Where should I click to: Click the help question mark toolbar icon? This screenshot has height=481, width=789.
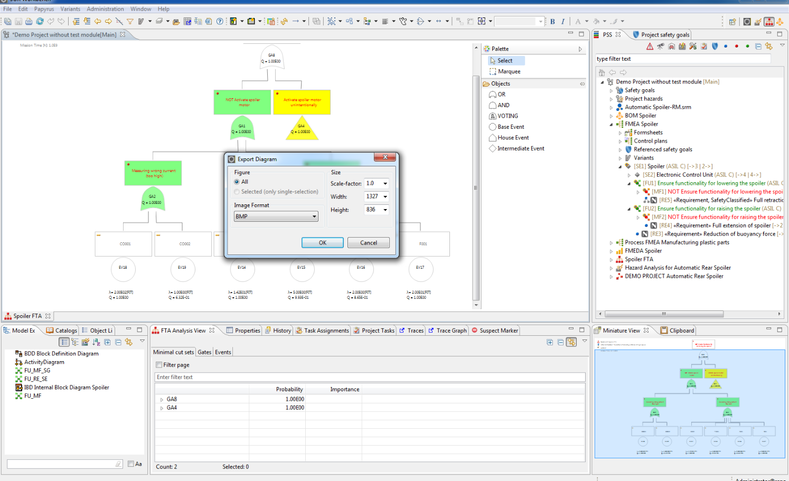[x=220, y=22]
